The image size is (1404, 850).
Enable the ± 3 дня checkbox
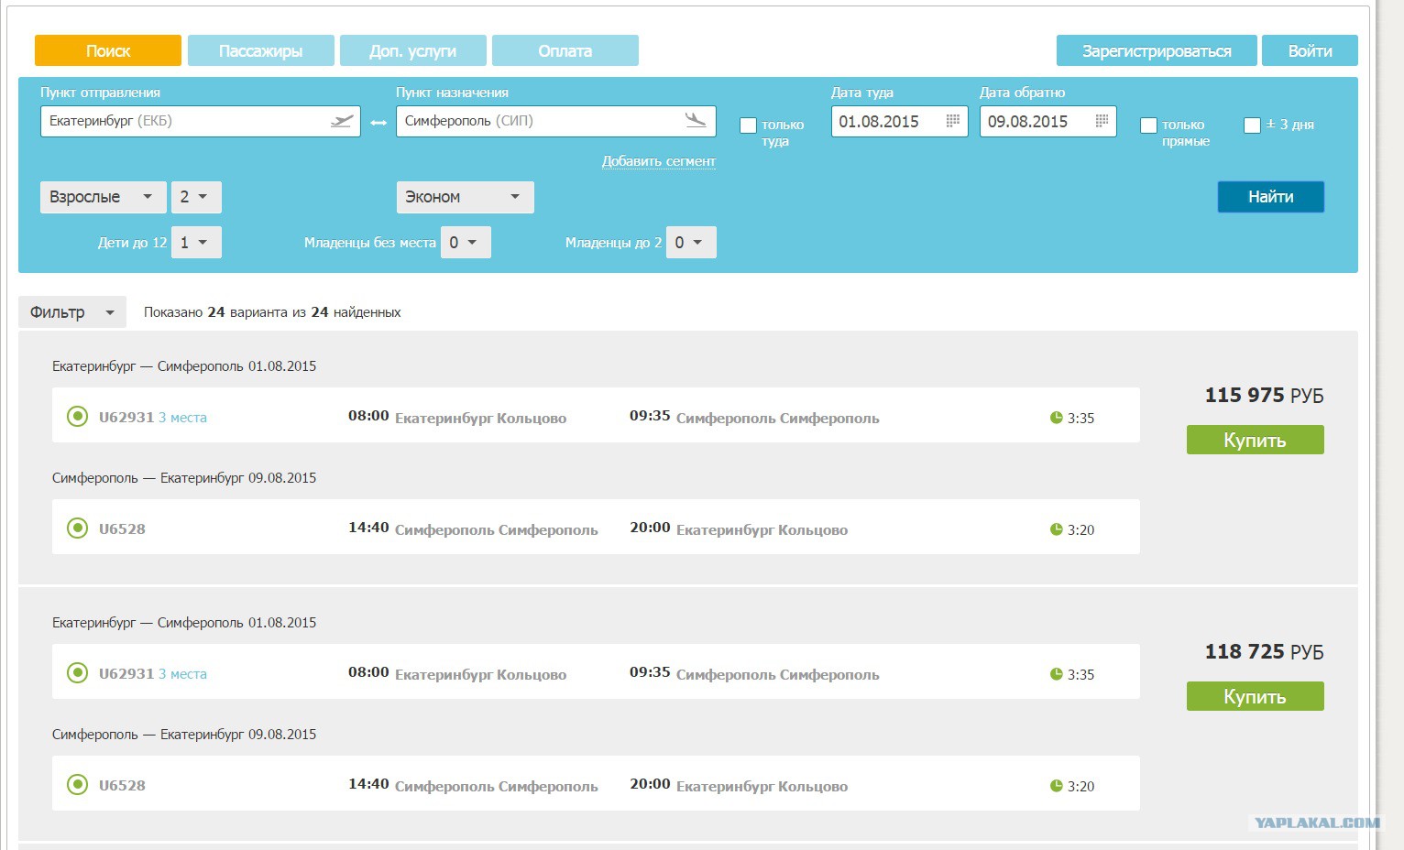point(1252,125)
